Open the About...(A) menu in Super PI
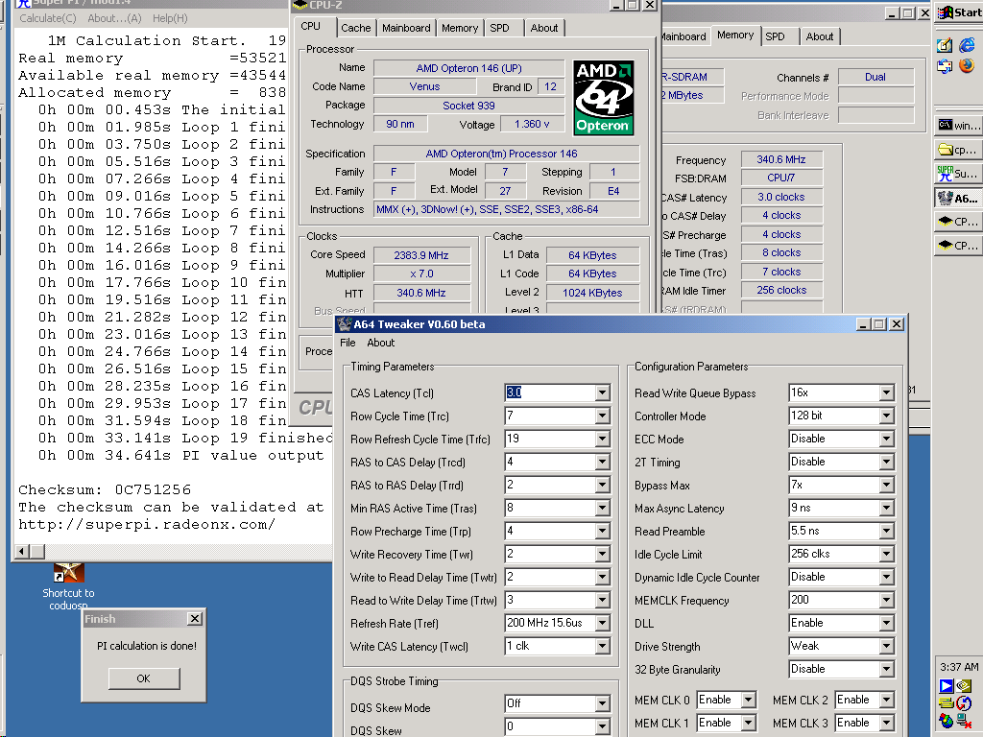The height and width of the screenshot is (737, 983). tap(114, 18)
